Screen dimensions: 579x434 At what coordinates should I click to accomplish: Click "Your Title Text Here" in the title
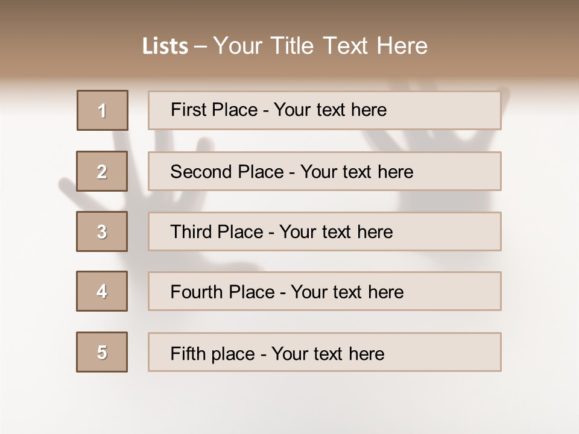click(x=320, y=46)
